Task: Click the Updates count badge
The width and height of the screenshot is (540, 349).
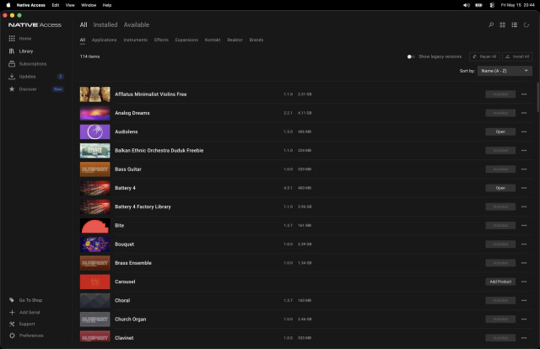Action: [x=60, y=77]
